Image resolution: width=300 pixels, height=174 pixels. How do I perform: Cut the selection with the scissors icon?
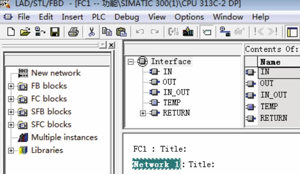(x=92, y=32)
